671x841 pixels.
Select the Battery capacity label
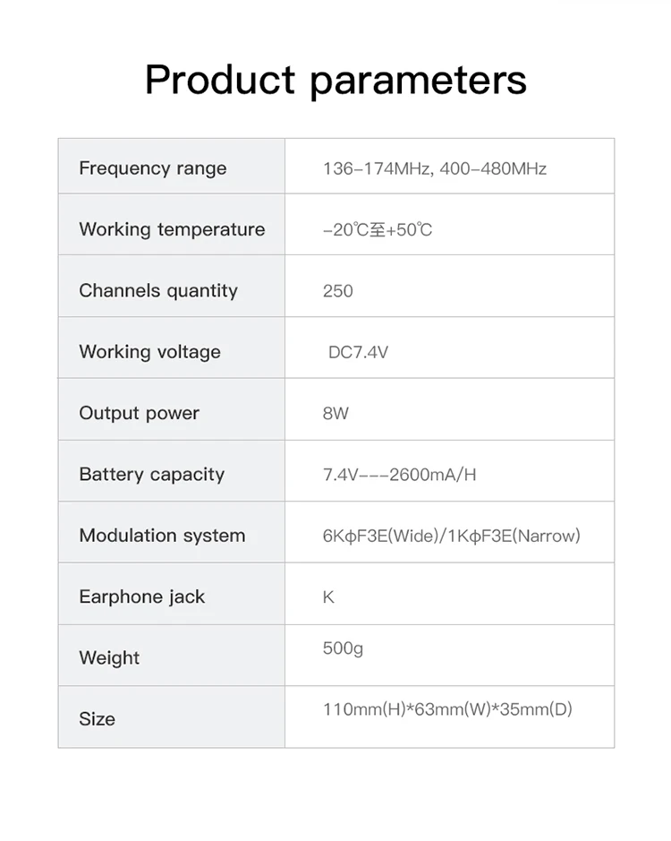[152, 474]
